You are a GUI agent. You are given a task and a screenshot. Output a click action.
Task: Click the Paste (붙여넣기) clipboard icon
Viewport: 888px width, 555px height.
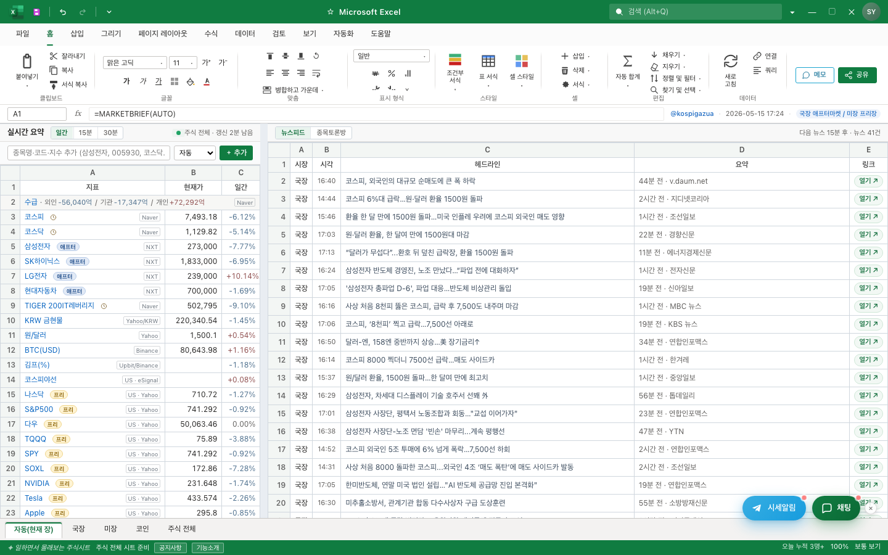pos(27,61)
